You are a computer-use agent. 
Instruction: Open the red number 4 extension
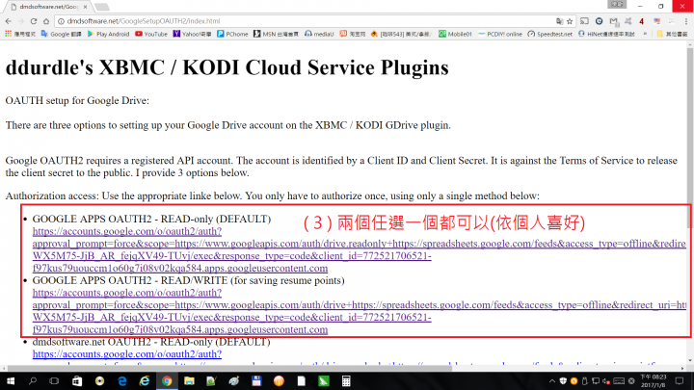[641, 21]
